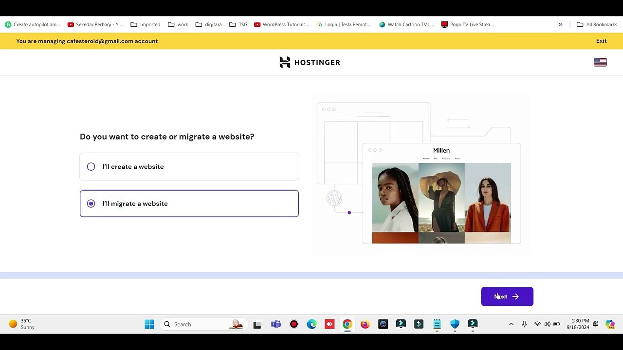Click the website migration illustration
This screenshot has width=623, height=350.
[421, 174]
